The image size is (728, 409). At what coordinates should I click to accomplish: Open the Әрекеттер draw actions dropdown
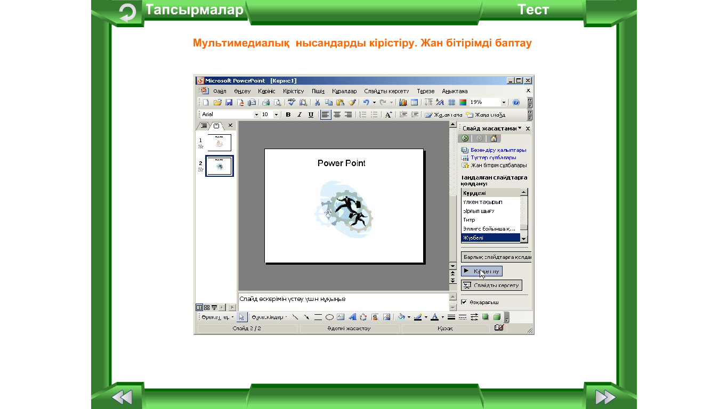point(217,317)
